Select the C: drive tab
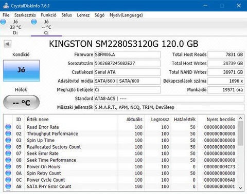This screenshot has width=247, height=194. point(46,27)
